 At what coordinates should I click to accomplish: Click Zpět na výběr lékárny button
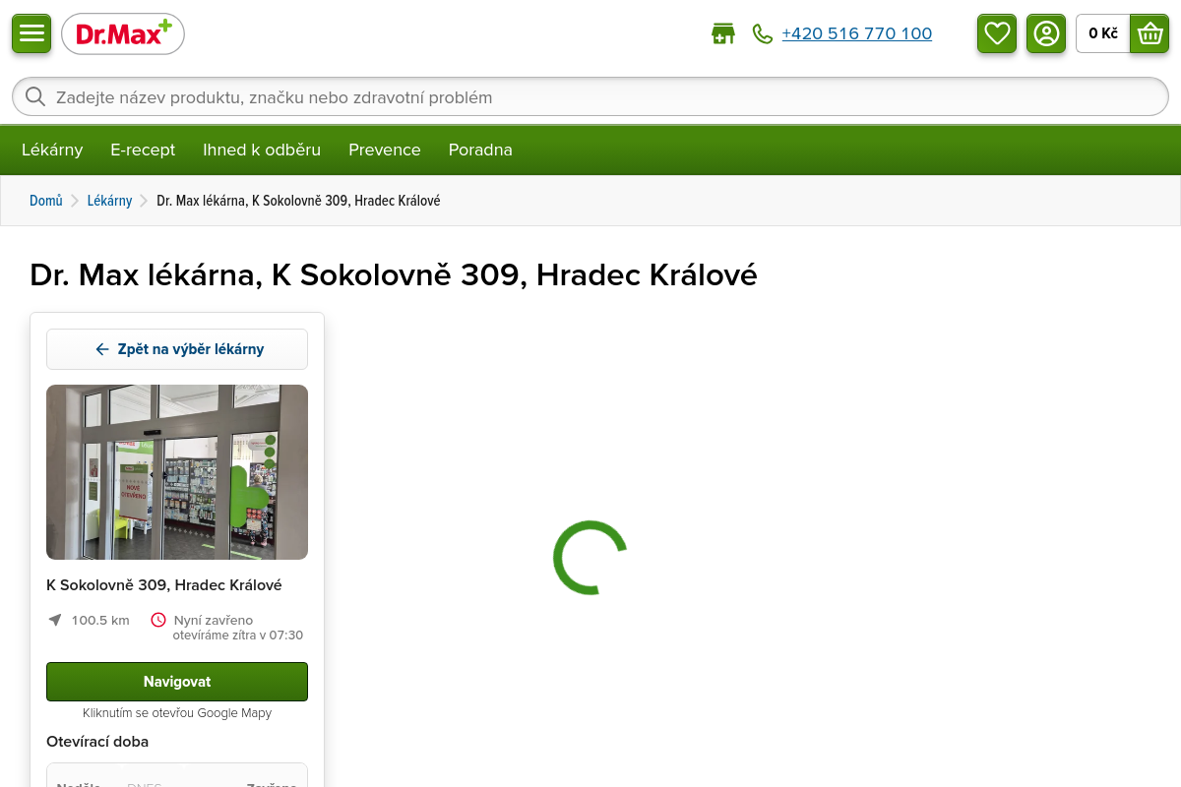tap(177, 349)
